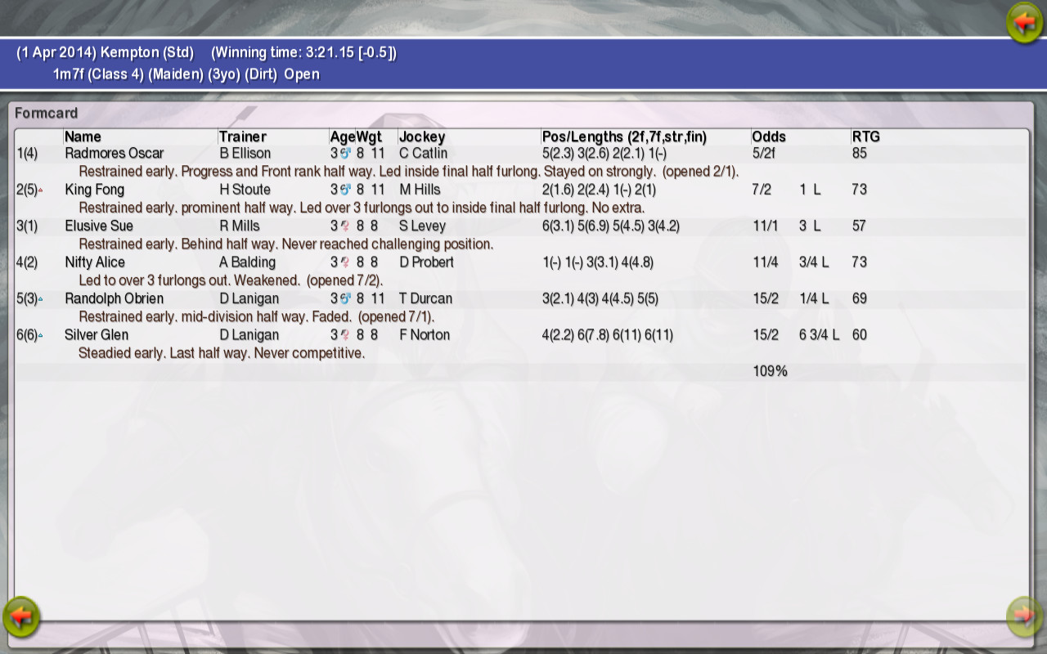Viewport: 1047px width, 654px height.
Task: Click the male gender symbol beside Radmores Oscar
Action: click(345, 153)
